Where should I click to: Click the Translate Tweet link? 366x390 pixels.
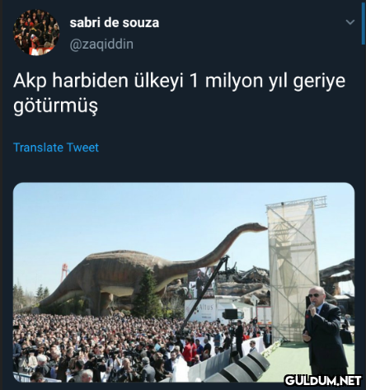[56, 148]
